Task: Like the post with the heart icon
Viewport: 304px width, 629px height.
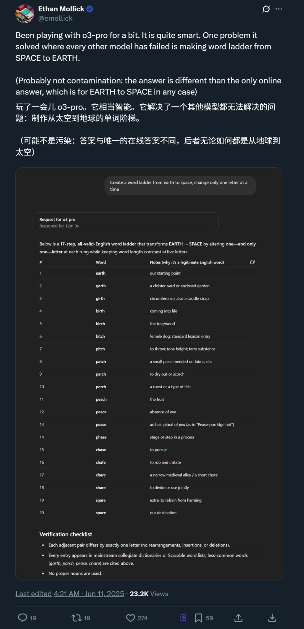Action: pos(130,618)
